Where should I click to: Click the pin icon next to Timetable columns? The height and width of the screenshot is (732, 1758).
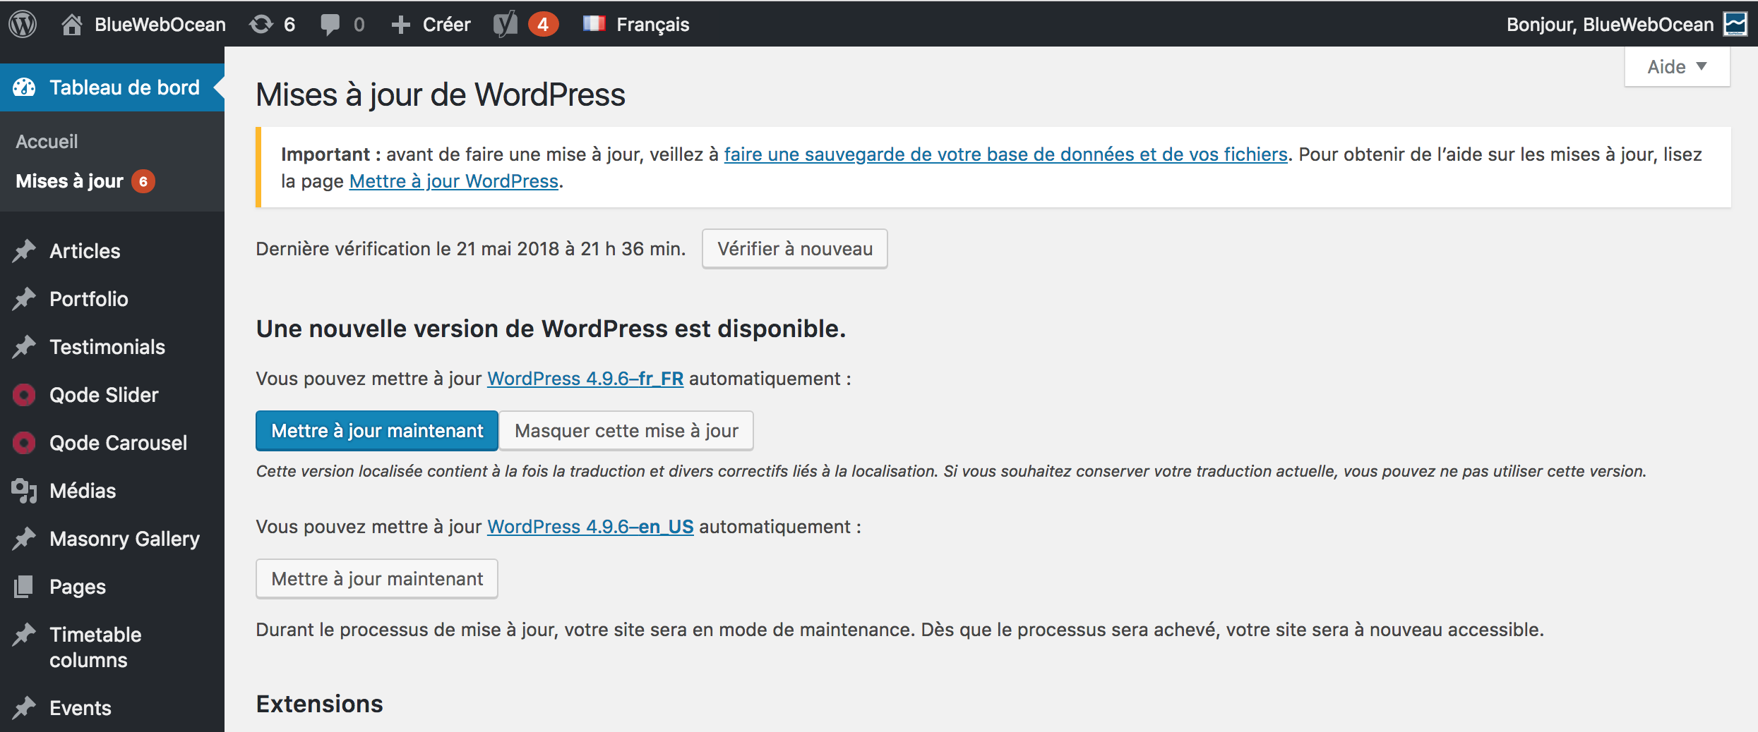(x=24, y=635)
